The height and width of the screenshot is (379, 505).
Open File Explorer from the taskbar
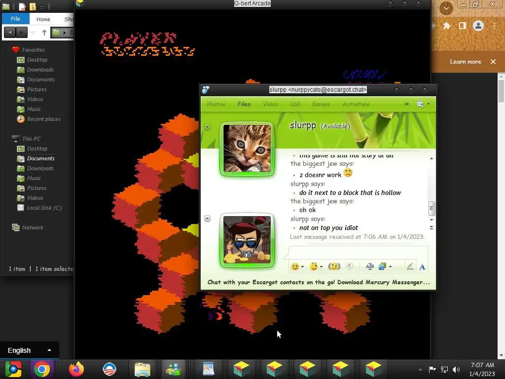(143, 369)
